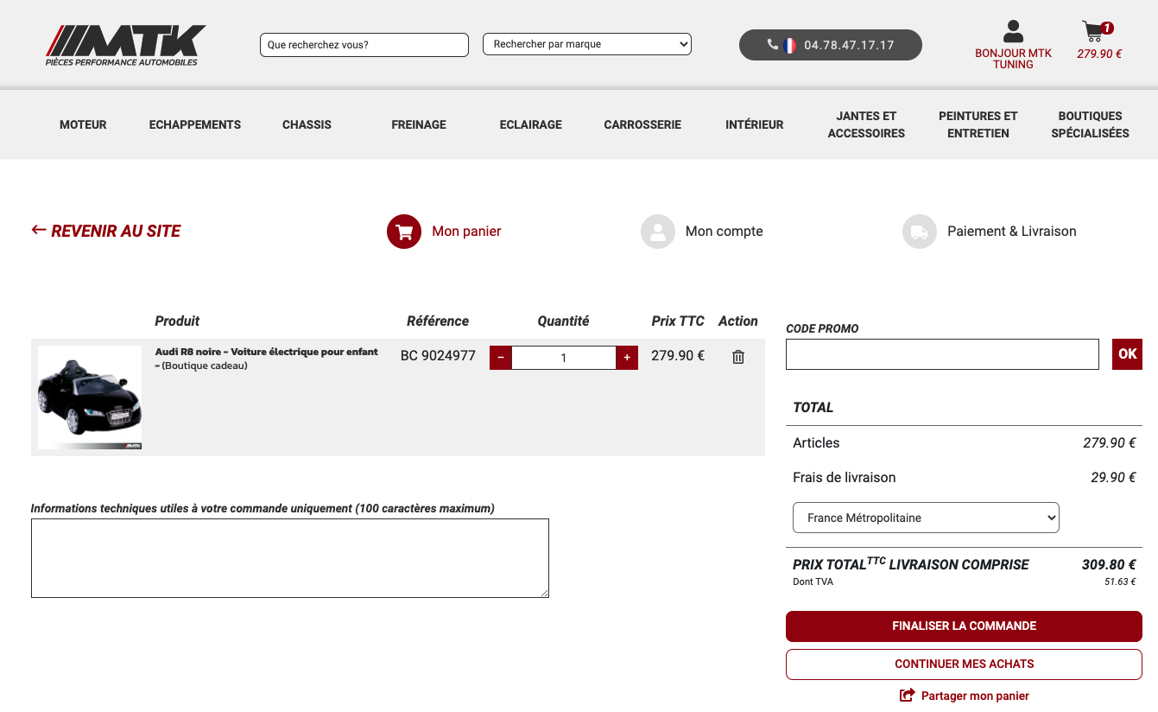
Task: Open the Chassis menu
Action: click(307, 124)
